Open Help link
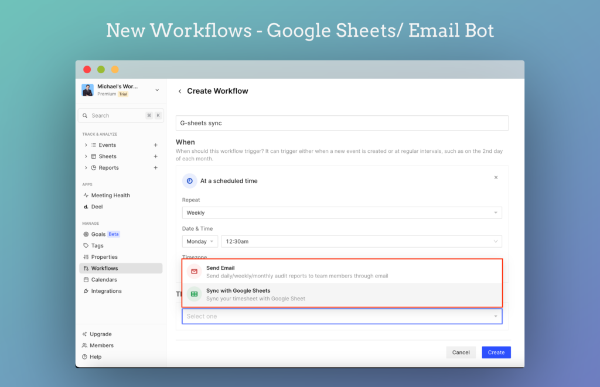The image size is (600, 387). pyautogui.click(x=96, y=357)
